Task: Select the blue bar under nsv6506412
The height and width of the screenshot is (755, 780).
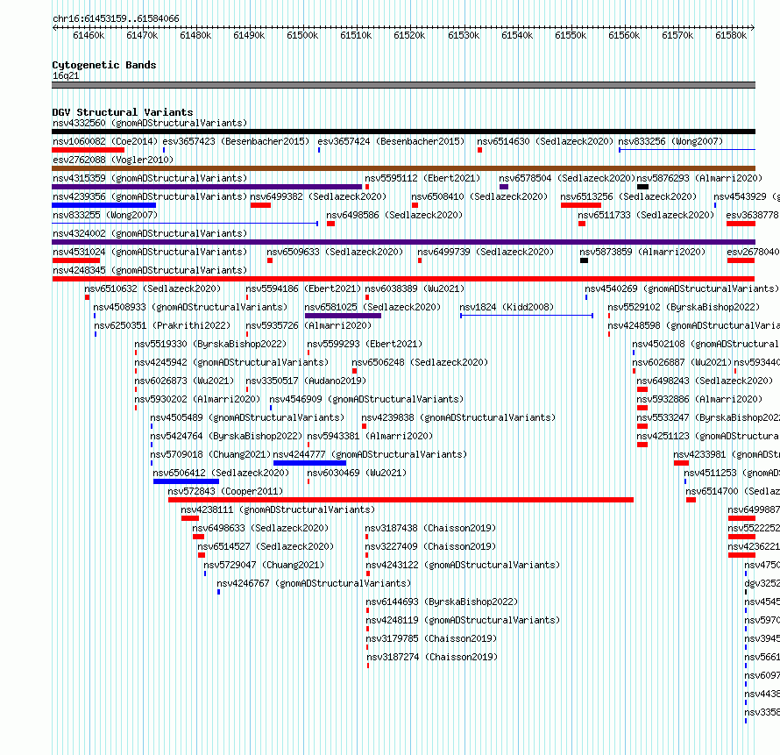Action: click(186, 481)
